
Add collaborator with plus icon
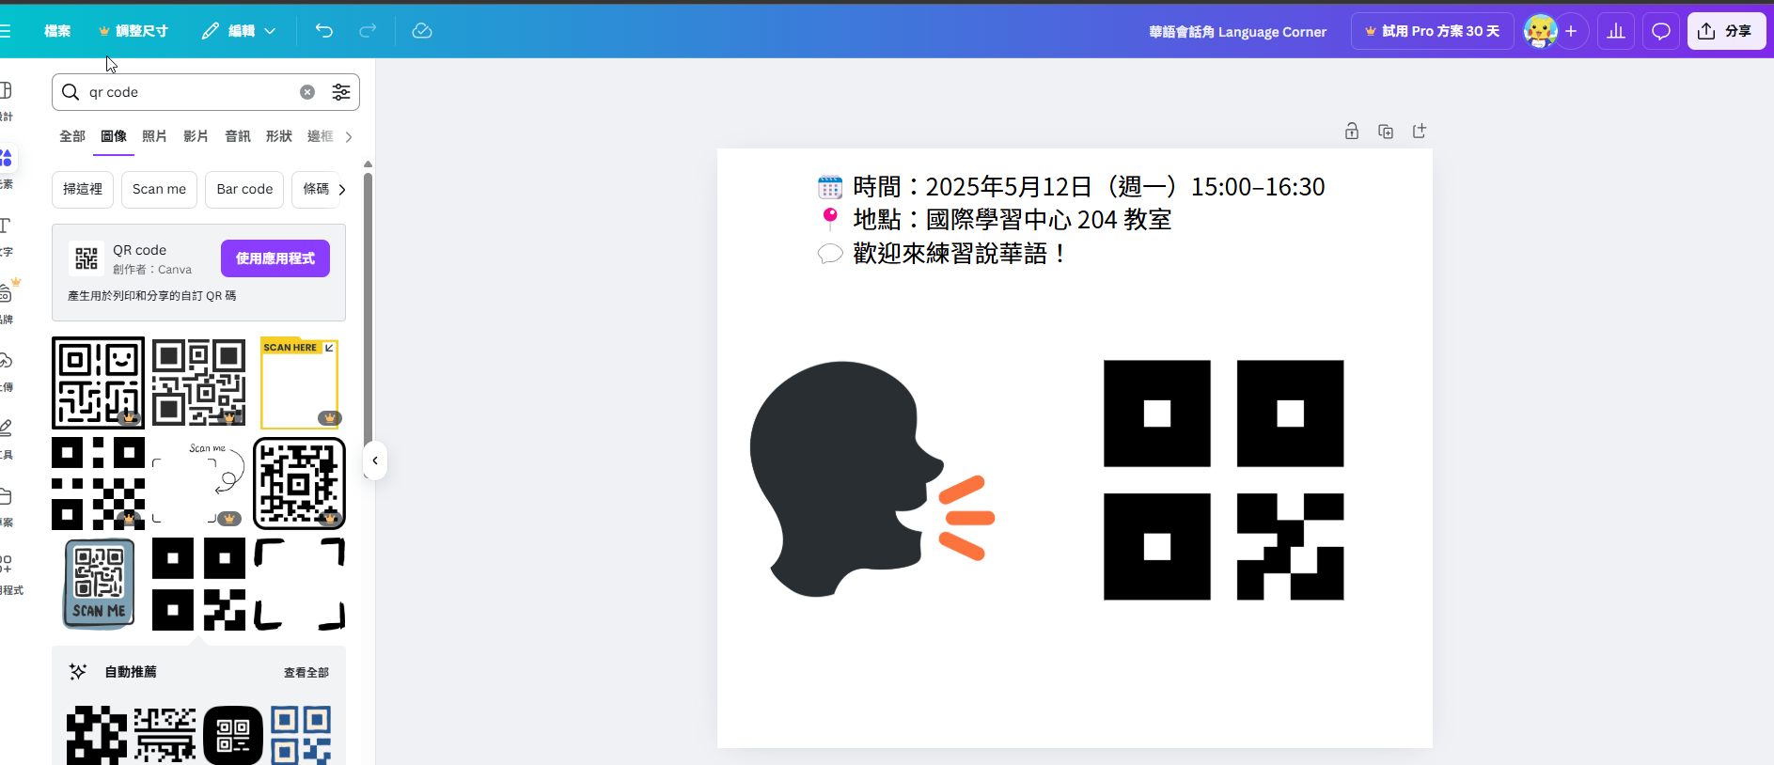pyautogui.click(x=1571, y=31)
